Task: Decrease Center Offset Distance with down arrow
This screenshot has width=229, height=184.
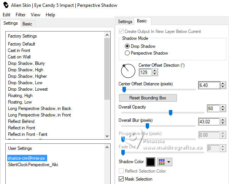Action: coord(223,87)
